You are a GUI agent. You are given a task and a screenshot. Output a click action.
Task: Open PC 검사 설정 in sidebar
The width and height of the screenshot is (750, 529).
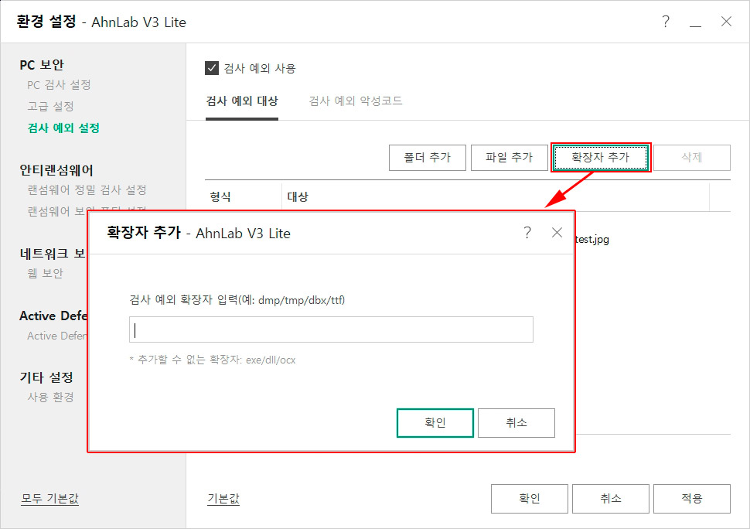click(x=59, y=85)
